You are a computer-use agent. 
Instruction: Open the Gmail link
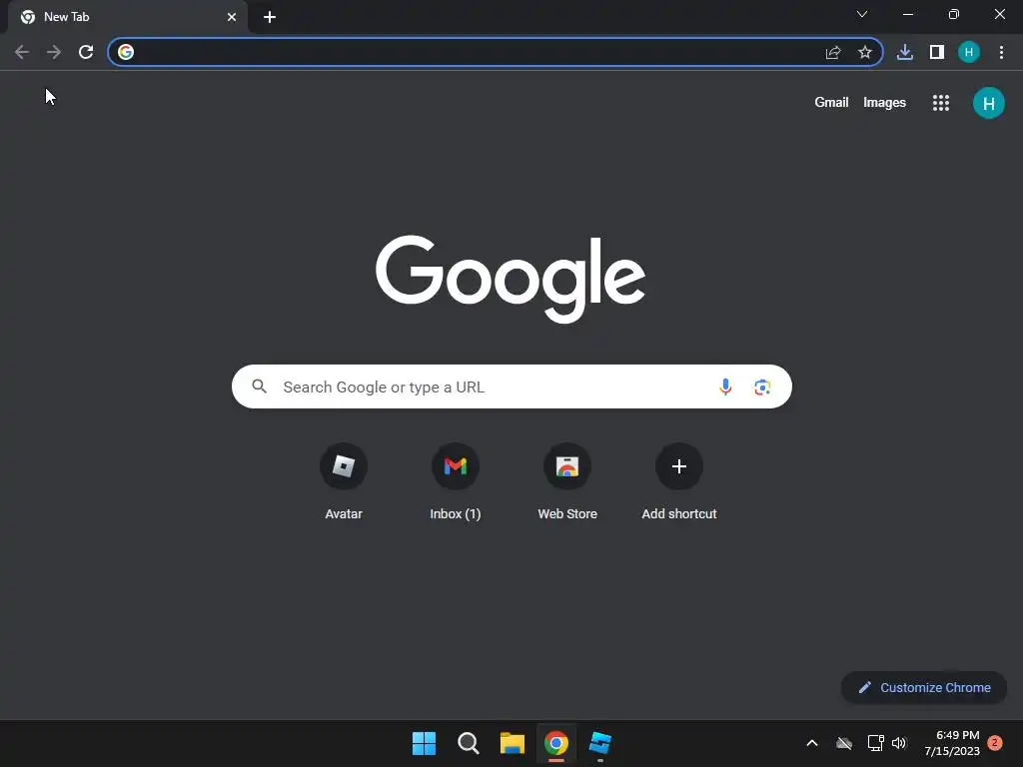click(x=831, y=103)
